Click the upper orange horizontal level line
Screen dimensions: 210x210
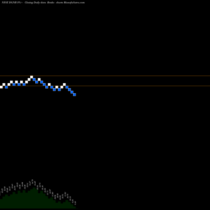[105, 76]
